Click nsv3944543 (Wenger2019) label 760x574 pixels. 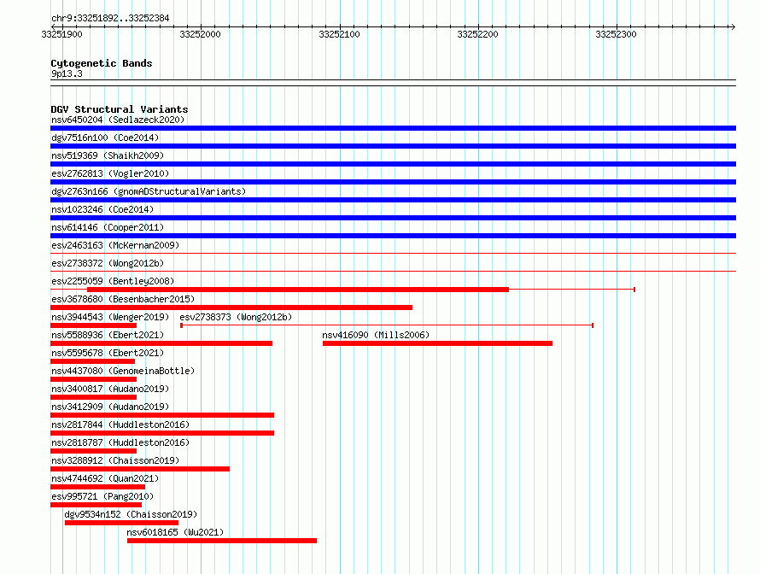[110, 317]
